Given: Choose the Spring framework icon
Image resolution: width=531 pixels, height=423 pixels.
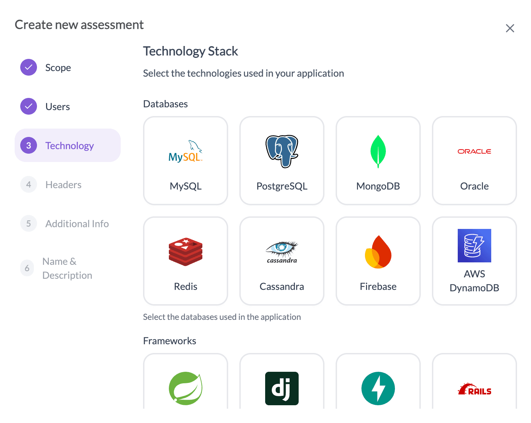Looking at the screenshot, I should click(185, 388).
